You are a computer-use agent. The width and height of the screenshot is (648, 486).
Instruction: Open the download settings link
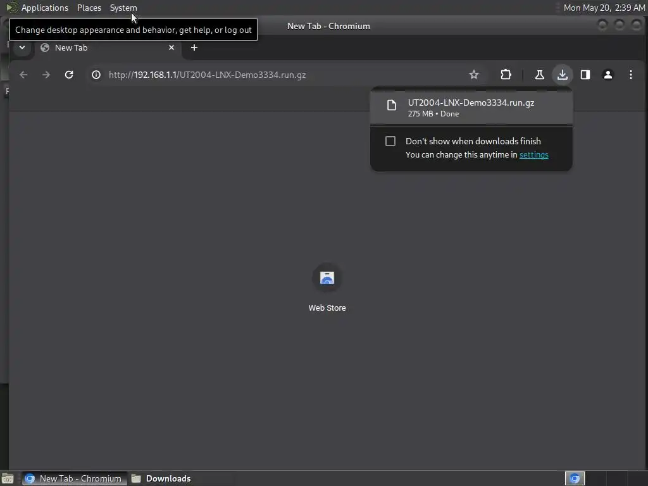coord(533,155)
